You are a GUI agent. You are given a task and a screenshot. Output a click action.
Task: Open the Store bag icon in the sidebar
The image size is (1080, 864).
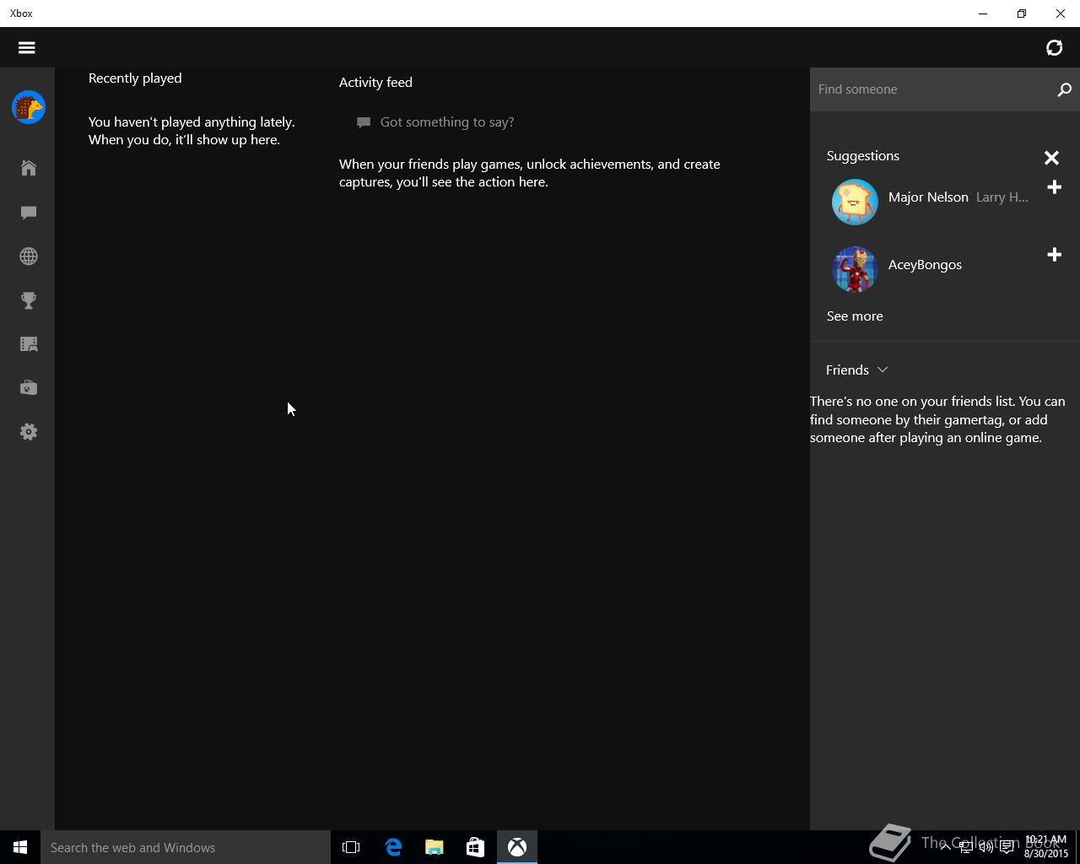click(x=29, y=388)
